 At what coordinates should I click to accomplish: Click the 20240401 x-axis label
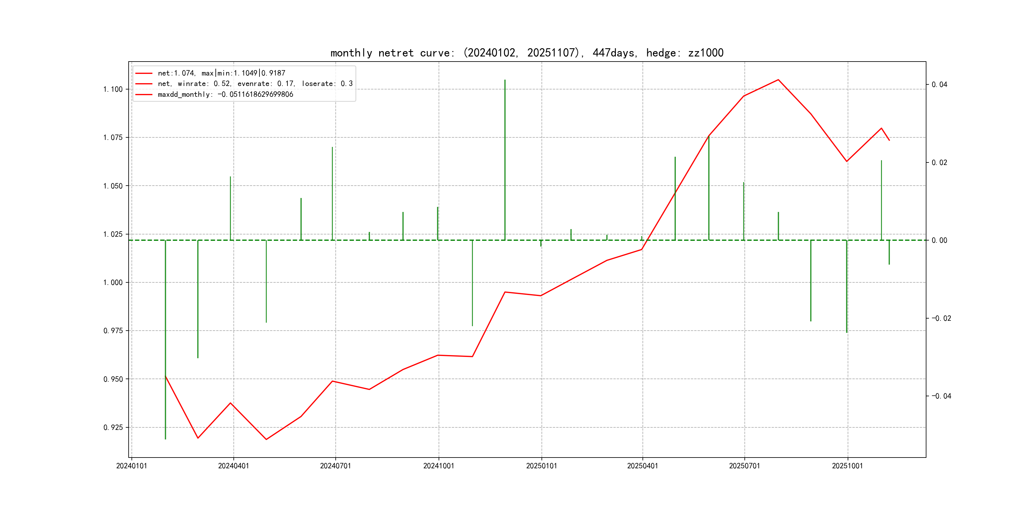tap(233, 466)
